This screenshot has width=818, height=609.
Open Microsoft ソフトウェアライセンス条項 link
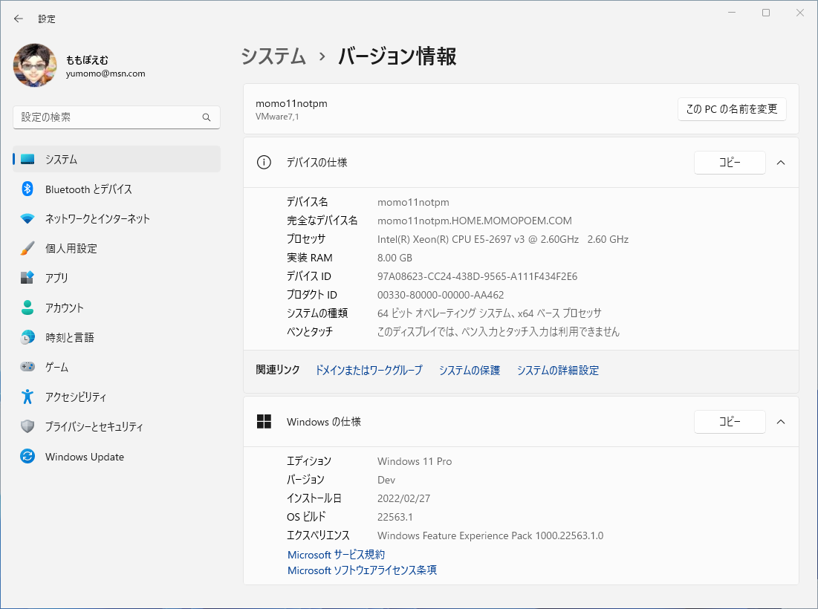pyautogui.click(x=362, y=570)
